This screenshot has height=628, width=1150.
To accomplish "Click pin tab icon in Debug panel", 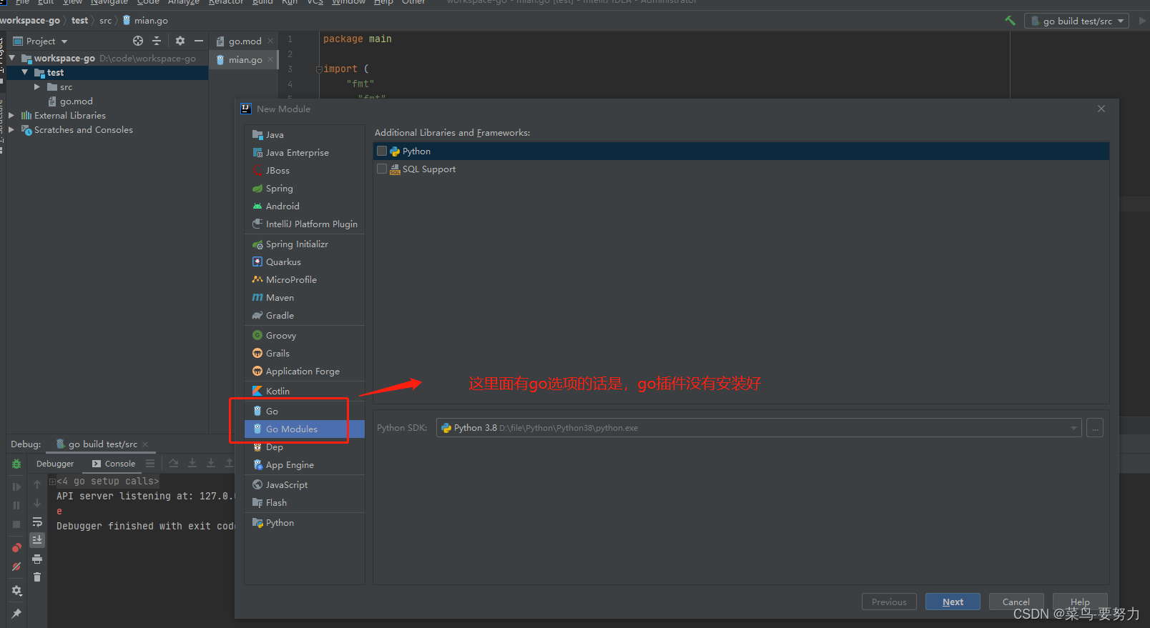I will tap(16, 614).
